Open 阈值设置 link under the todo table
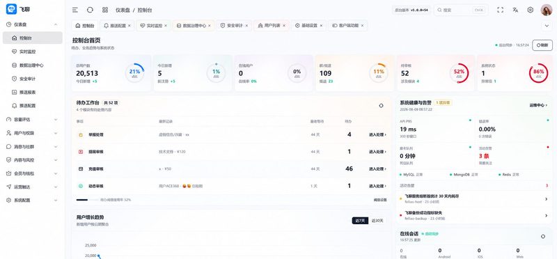 click(380, 200)
